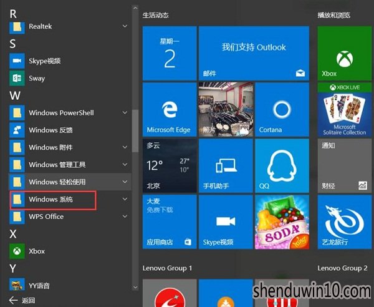Launch the Candy Crush Soda tile
374x307 pixels.
click(282, 222)
